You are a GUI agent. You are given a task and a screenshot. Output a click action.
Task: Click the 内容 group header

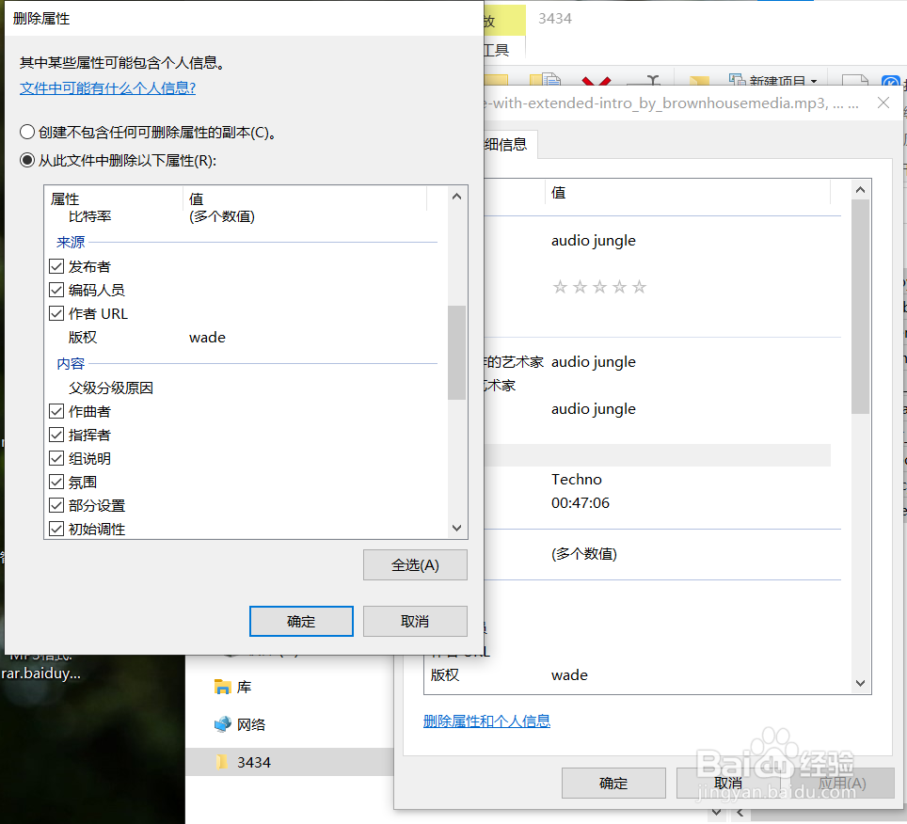click(x=71, y=363)
